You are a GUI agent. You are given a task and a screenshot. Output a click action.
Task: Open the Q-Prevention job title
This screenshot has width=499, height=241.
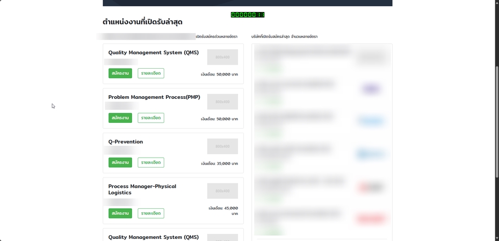click(x=125, y=142)
